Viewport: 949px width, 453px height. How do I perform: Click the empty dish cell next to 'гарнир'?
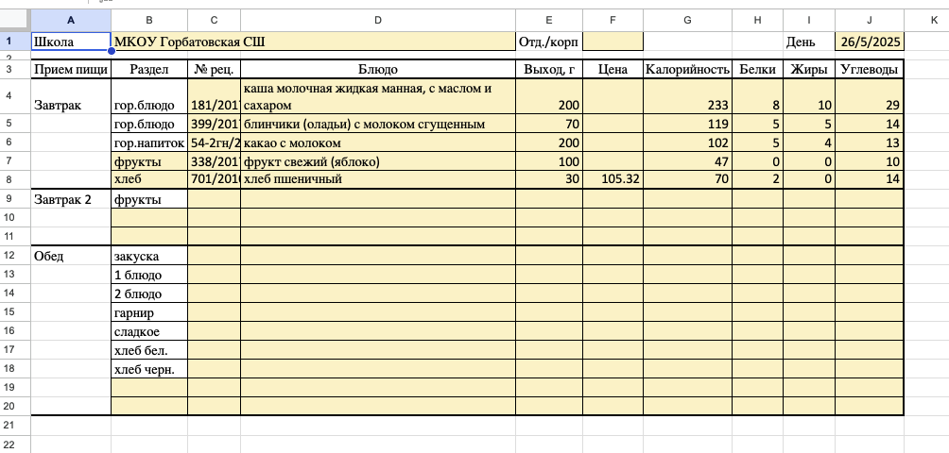click(x=378, y=312)
